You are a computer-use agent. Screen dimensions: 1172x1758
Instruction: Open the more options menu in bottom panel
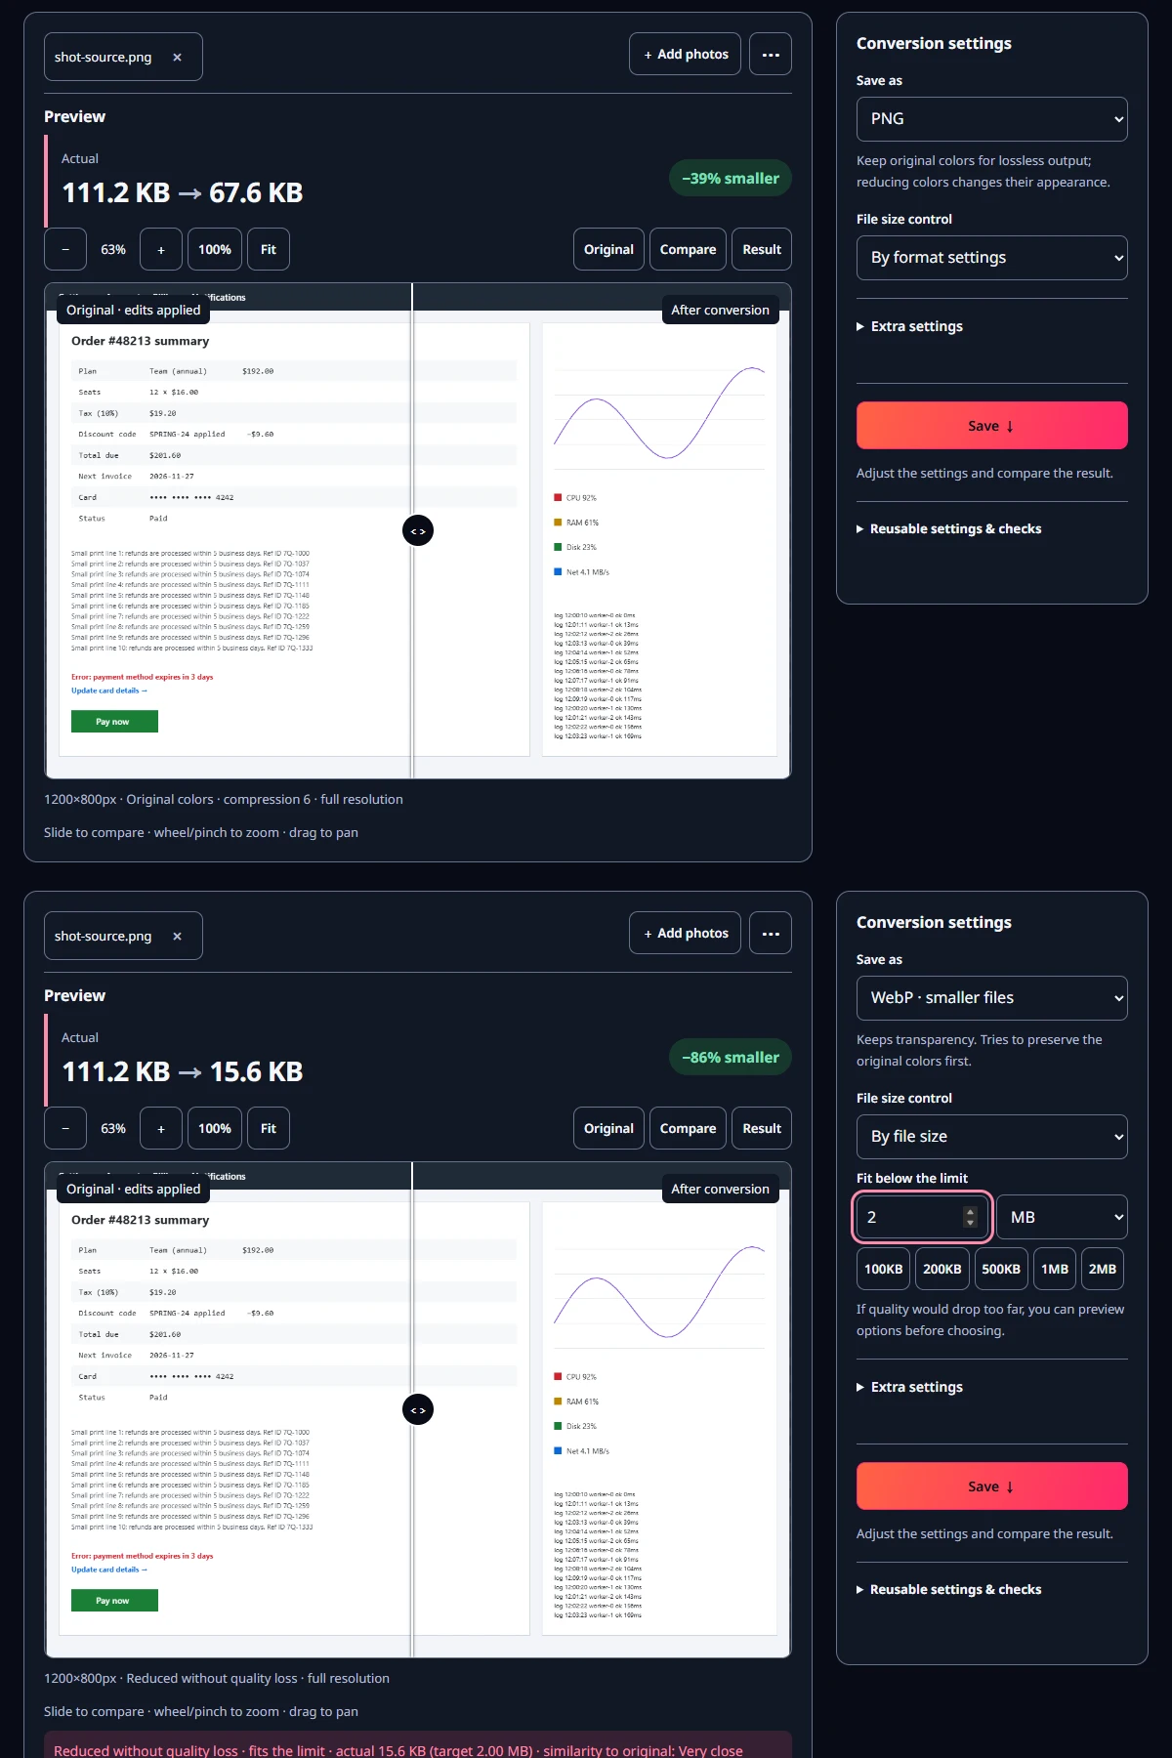[x=771, y=934]
